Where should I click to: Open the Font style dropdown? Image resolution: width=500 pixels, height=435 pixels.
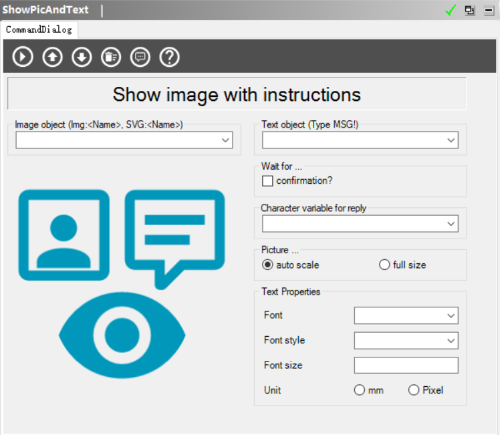(x=451, y=341)
